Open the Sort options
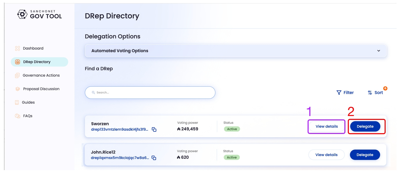This screenshot has height=174, width=400. (x=375, y=93)
